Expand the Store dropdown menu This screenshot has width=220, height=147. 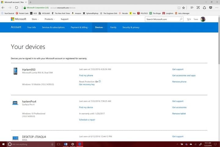(35, 19)
